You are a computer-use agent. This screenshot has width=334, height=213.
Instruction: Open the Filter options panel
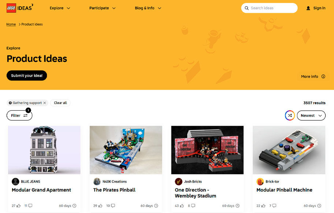(x=19, y=115)
